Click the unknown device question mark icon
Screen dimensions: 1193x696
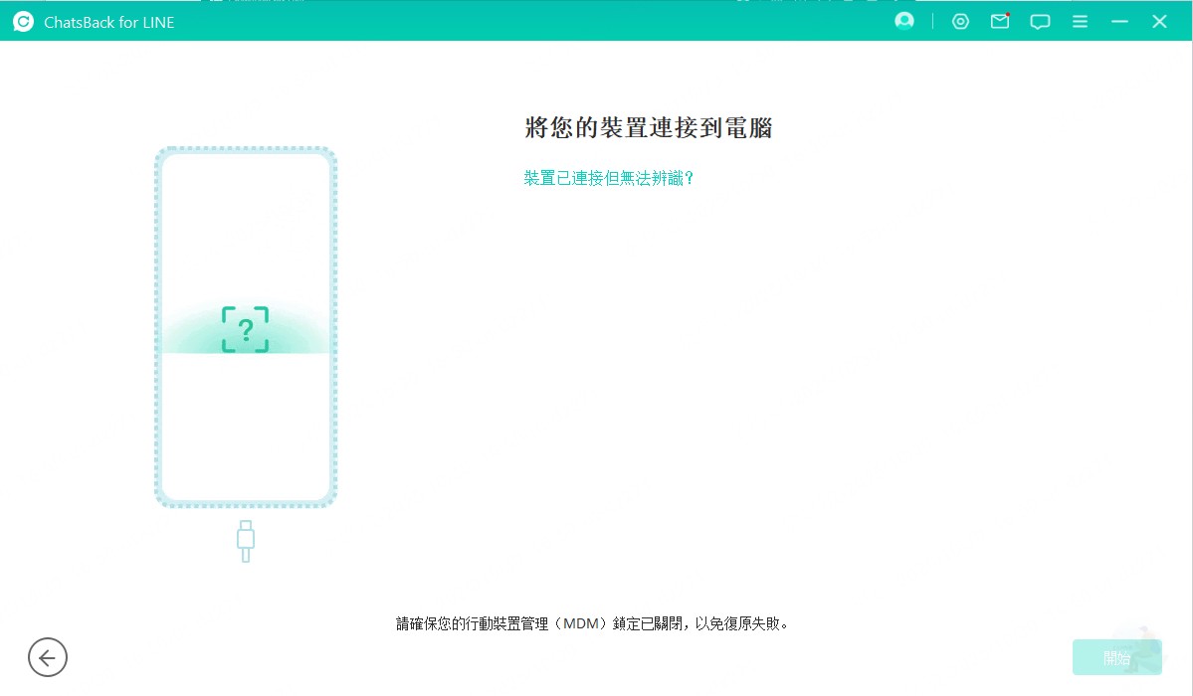pyautogui.click(x=245, y=329)
